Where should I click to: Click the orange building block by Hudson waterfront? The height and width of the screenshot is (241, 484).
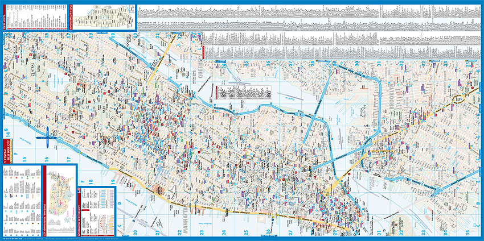coord(160,190)
